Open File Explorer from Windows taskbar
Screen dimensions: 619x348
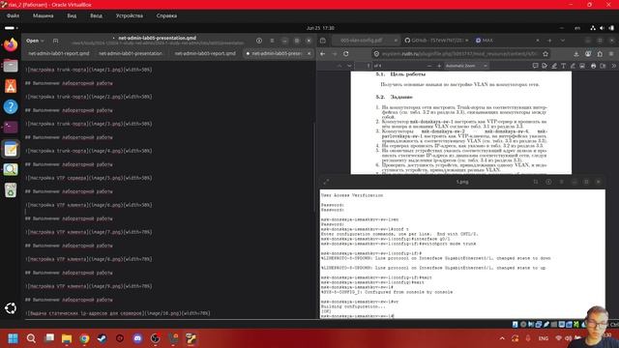click(x=67, y=338)
